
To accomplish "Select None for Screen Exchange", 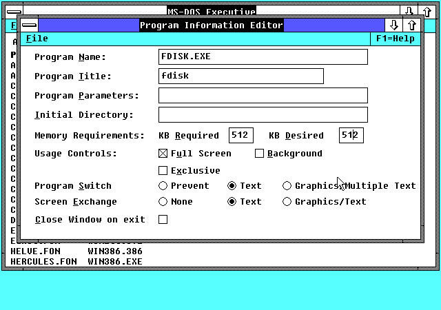I will coord(163,201).
